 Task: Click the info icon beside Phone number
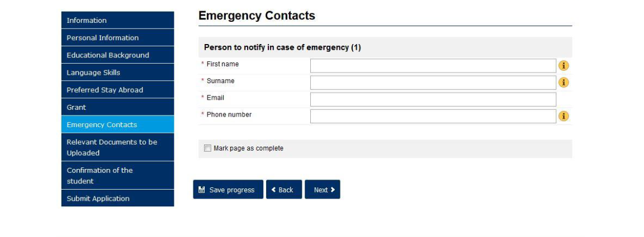(564, 116)
